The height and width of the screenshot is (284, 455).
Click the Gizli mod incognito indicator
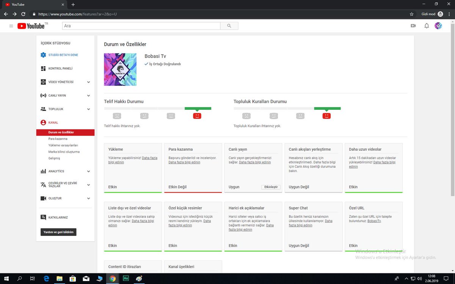coord(432,14)
